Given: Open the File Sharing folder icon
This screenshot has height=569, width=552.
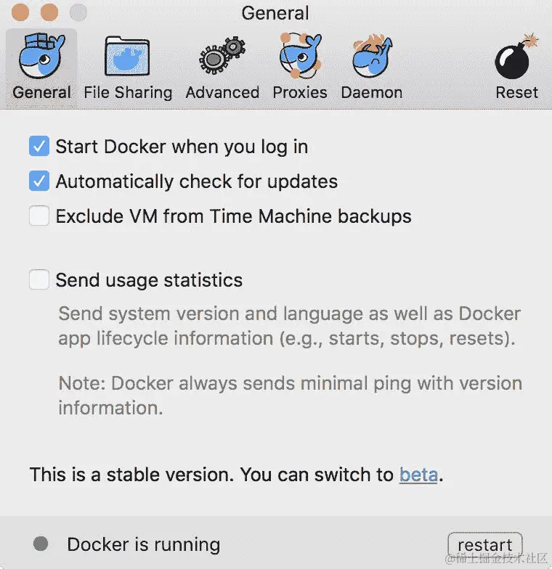Looking at the screenshot, I should (127, 57).
